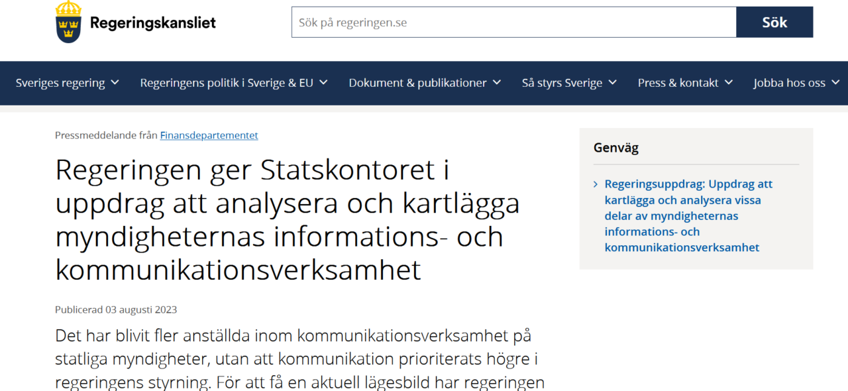
Task: Open the Dokument & publikationer menu
Action: 417,83
